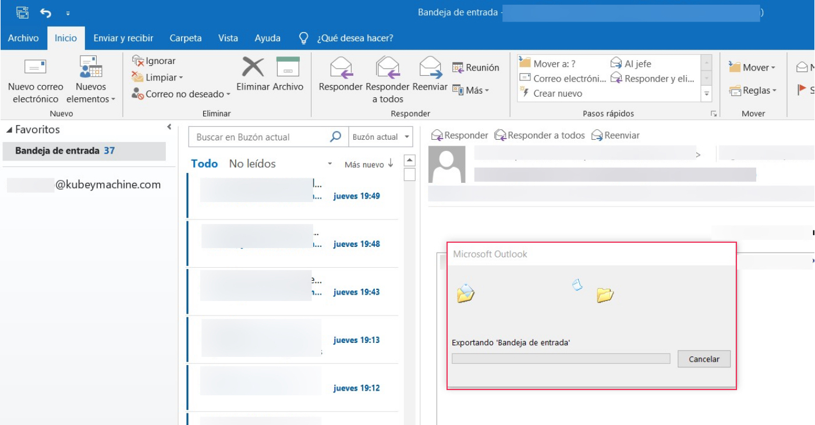Select the Correo electrónico quick step
The height and width of the screenshot is (425, 815).
click(x=562, y=78)
